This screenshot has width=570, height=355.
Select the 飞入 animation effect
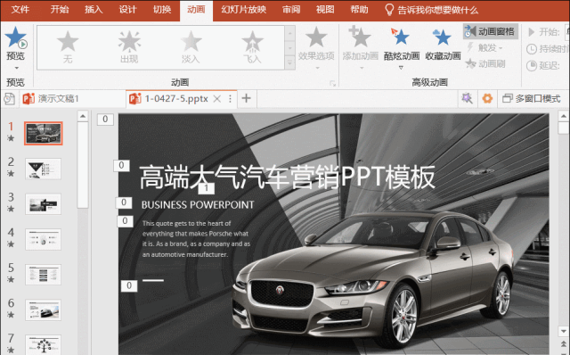point(252,47)
